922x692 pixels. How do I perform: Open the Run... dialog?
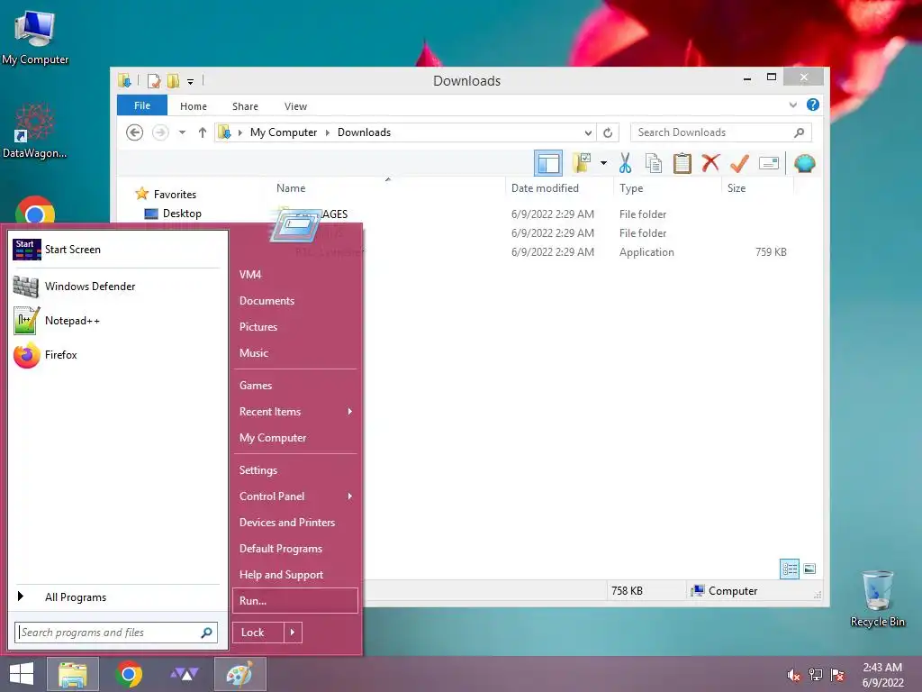coord(294,601)
